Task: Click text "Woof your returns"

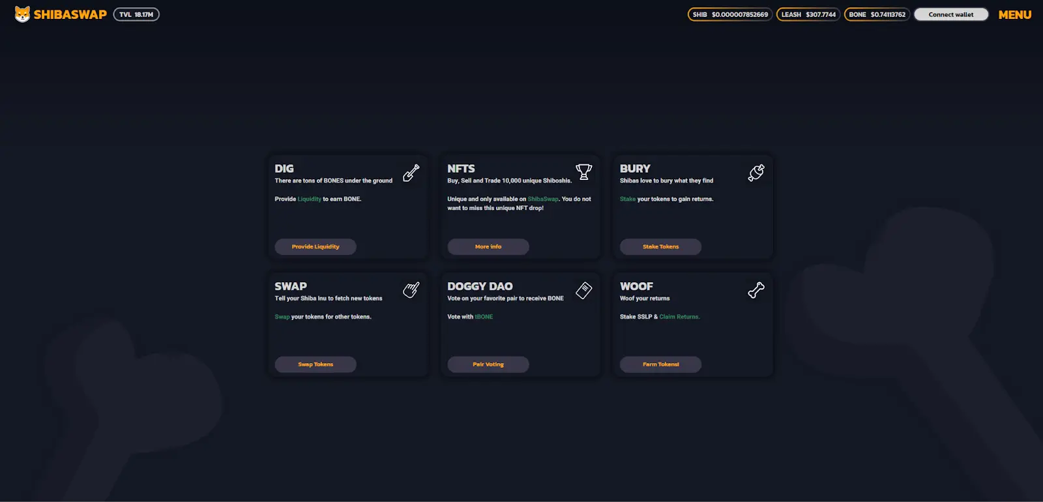Action: tap(645, 299)
